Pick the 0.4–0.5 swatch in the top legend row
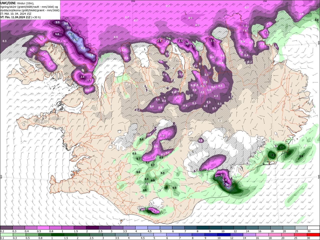 pyautogui.click(x=31, y=228)
